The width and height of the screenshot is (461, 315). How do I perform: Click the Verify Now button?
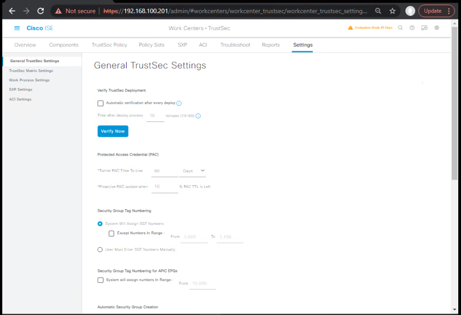pos(113,131)
